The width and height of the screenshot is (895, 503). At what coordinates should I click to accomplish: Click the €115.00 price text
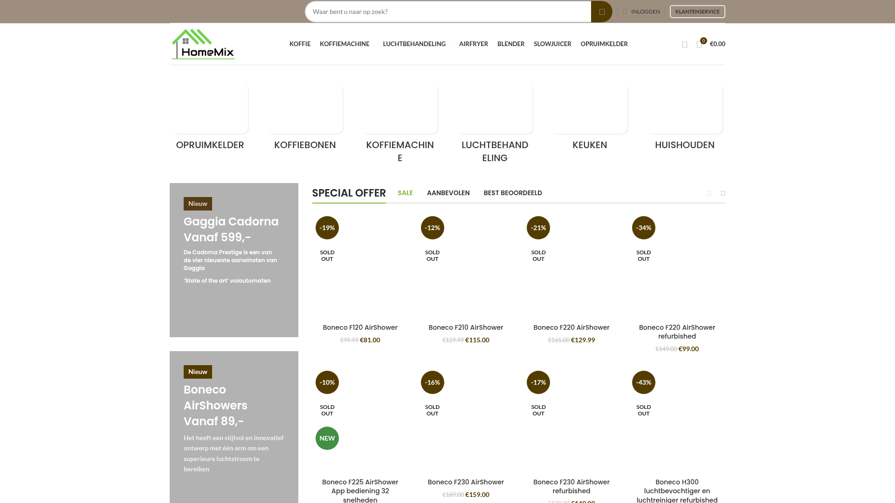pos(477,340)
